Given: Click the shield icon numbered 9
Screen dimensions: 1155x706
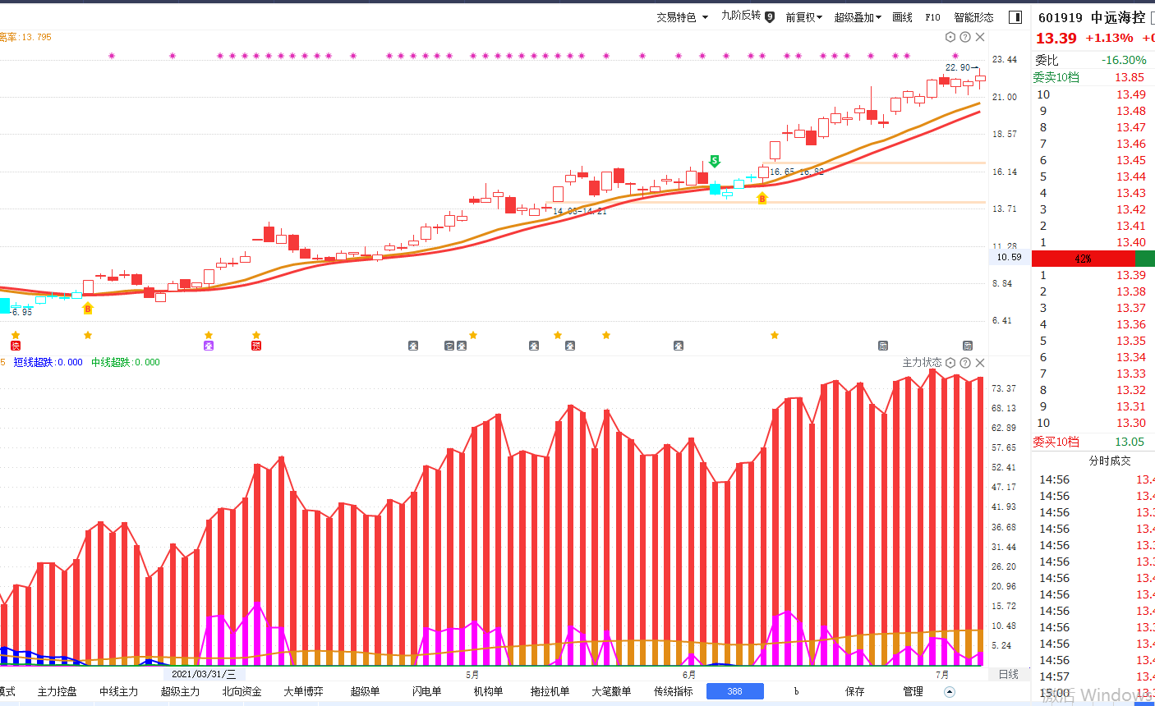Looking at the screenshot, I should 770,16.
